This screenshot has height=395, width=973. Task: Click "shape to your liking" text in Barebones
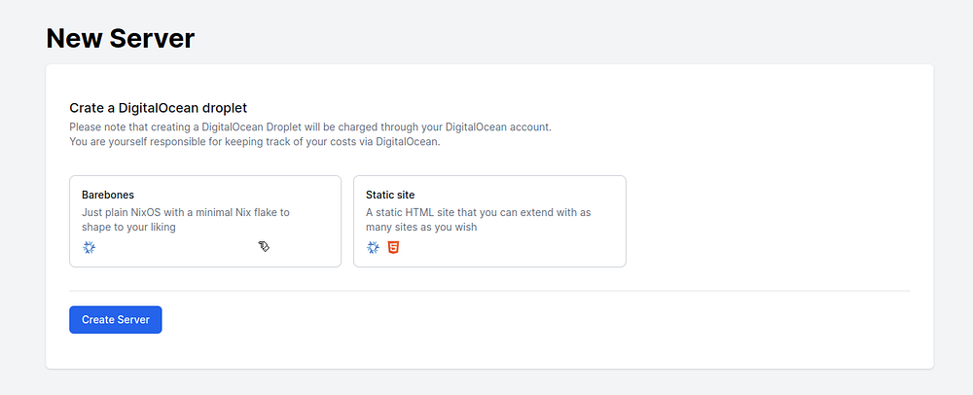134,227
